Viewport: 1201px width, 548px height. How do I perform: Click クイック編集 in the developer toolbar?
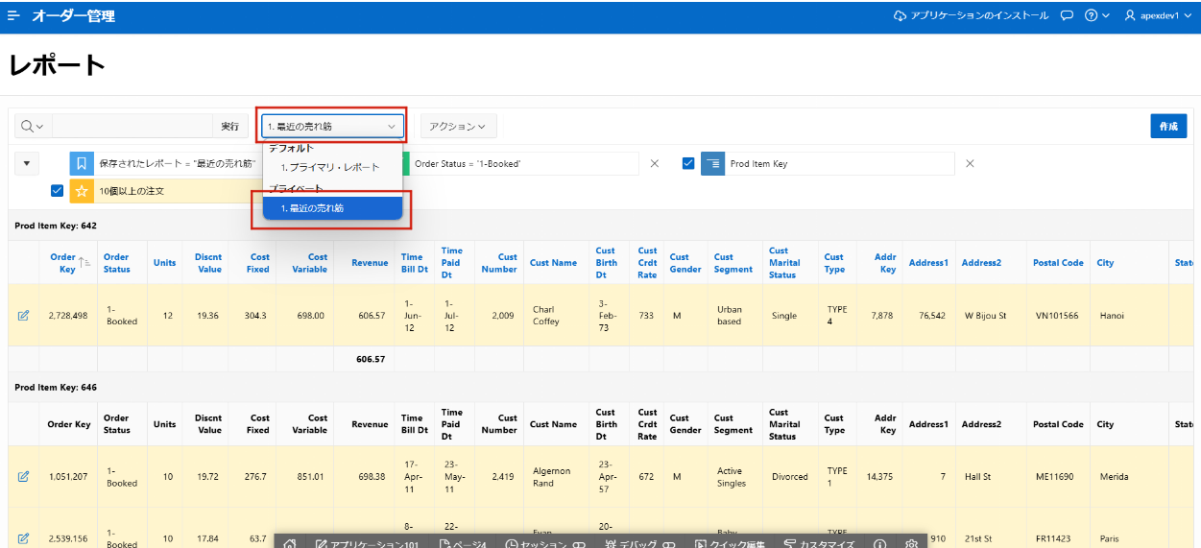(x=730, y=544)
